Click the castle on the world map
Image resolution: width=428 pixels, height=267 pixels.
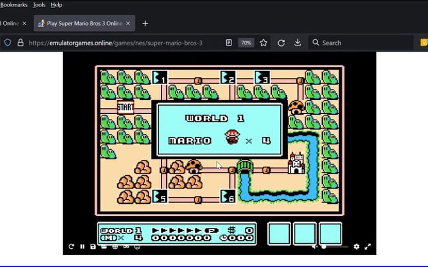(x=296, y=163)
